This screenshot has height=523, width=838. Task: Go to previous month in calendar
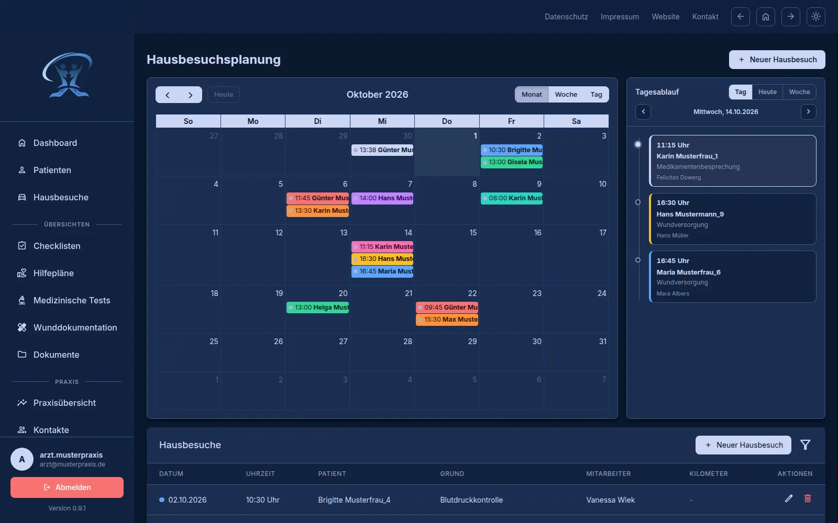(x=168, y=95)
